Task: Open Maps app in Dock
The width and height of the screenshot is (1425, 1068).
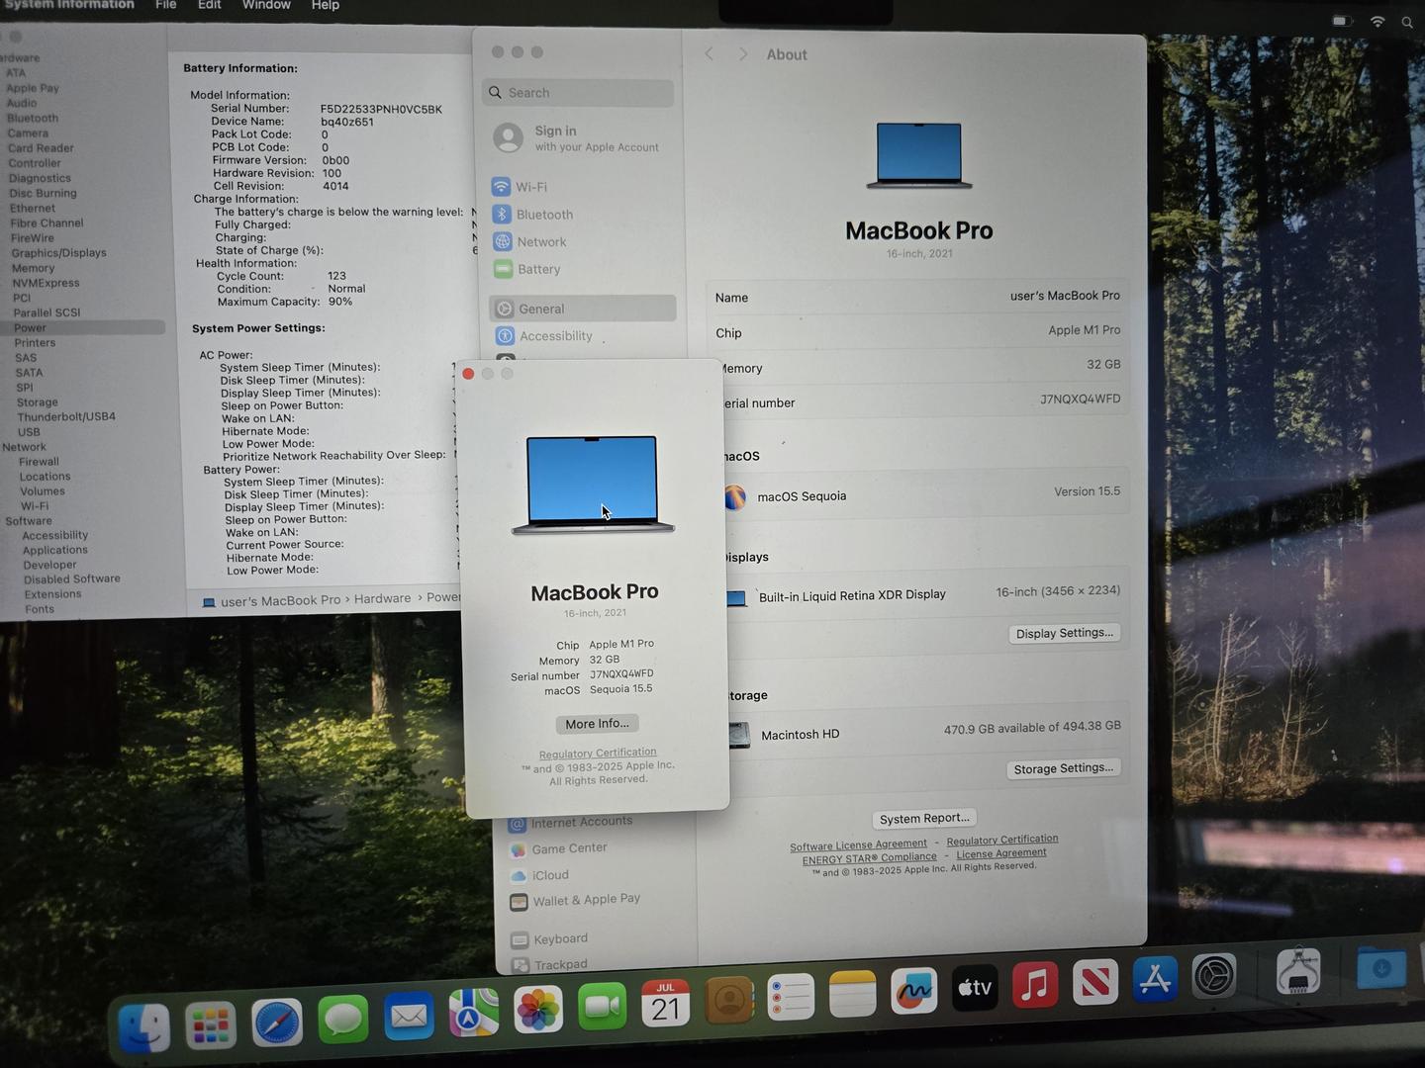Action: [474, 1013]
